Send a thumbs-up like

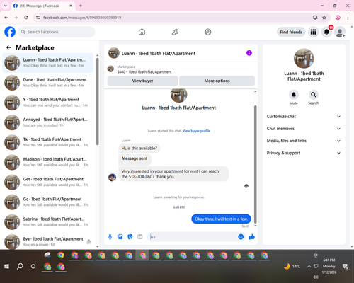(252, 237)
